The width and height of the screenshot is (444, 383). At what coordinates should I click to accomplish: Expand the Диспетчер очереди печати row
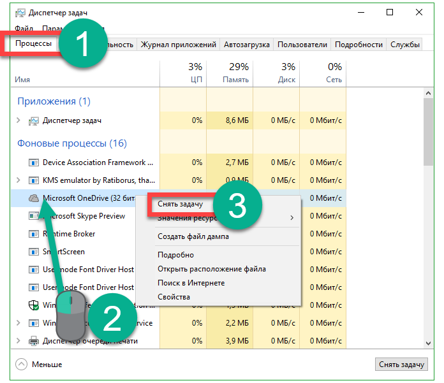18,341
